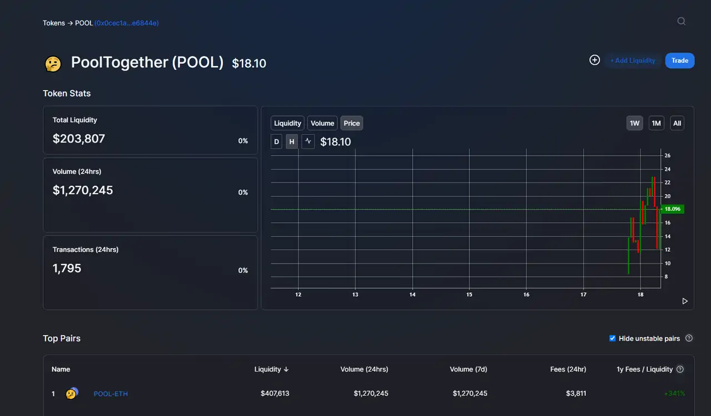
Task: Click the +341% fees/liquidity value
Action: [674, 394]
